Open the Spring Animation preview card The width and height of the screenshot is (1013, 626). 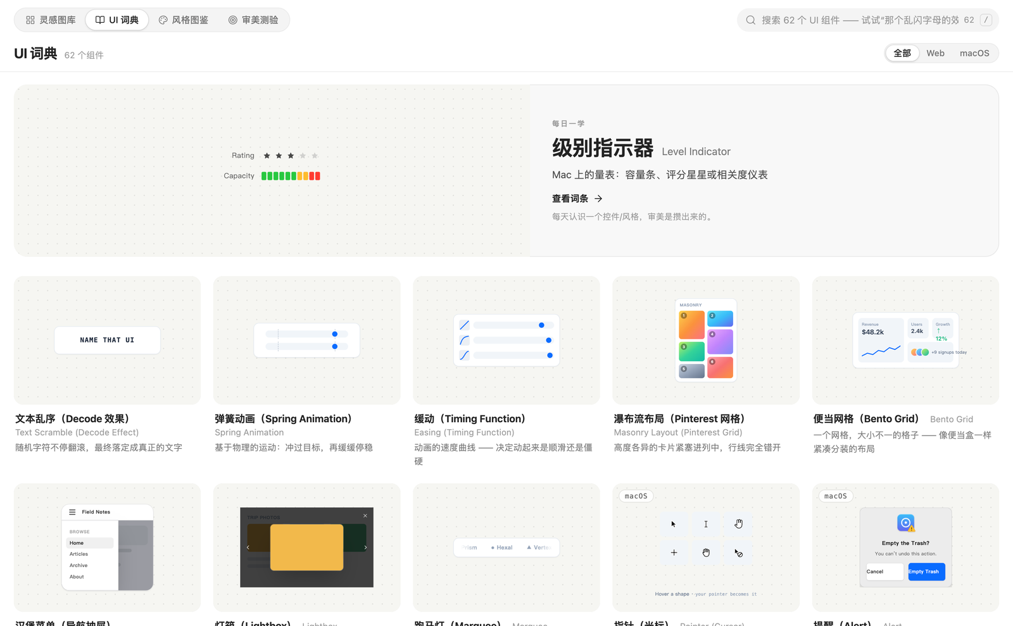click(307, 341)
